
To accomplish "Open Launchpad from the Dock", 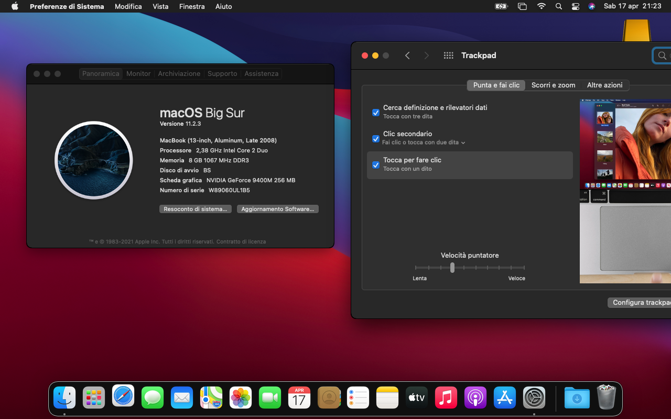I will (x=93, y=397).
